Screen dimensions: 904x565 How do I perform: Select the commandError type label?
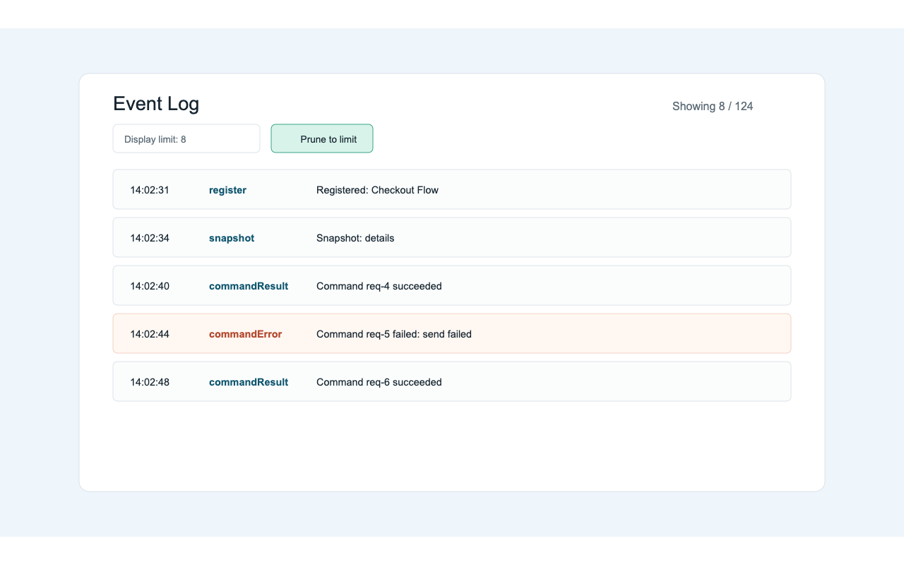[x=245, y=333]
